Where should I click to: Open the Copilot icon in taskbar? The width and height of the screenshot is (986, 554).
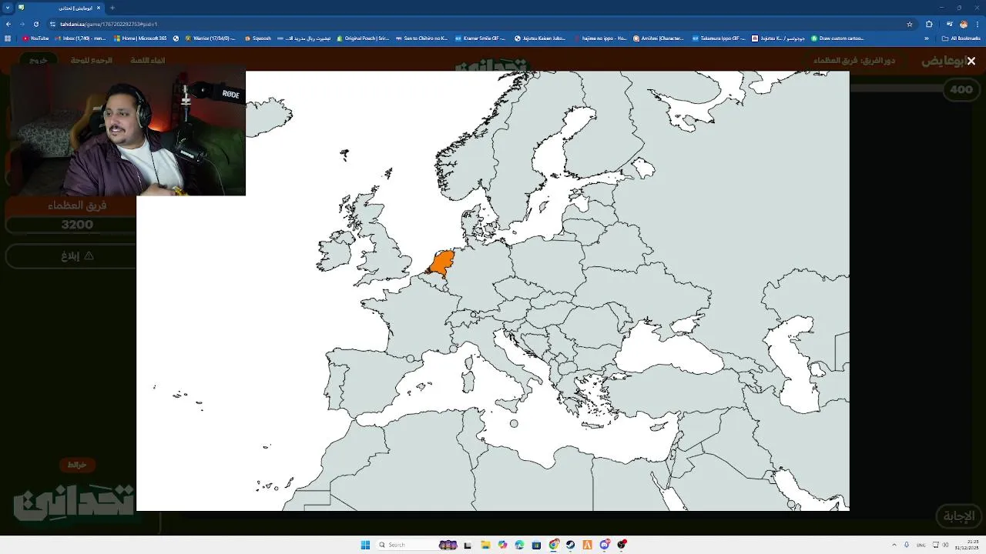click(x=502, y=545)
